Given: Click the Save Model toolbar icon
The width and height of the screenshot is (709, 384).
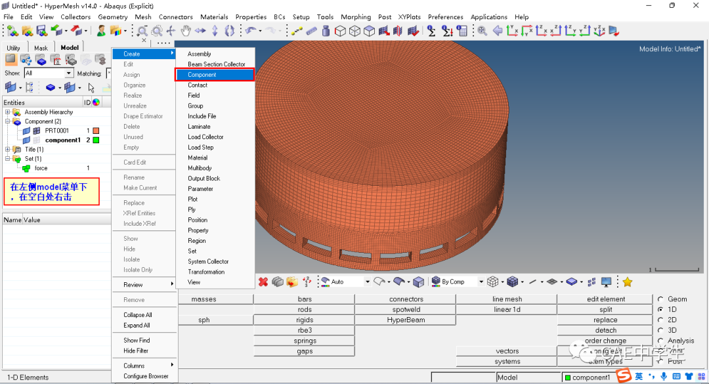Looking at the screenshot, I should pyautogui.click(x=41, y=31).
